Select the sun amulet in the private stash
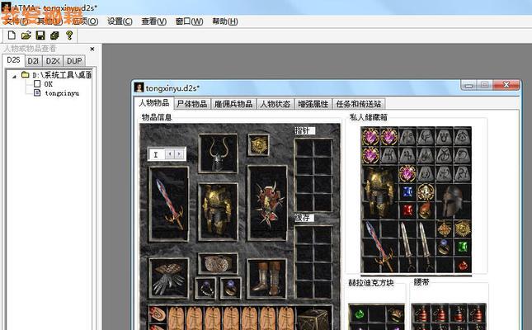This screenshot has height=330, width=532. pos(463,229)
